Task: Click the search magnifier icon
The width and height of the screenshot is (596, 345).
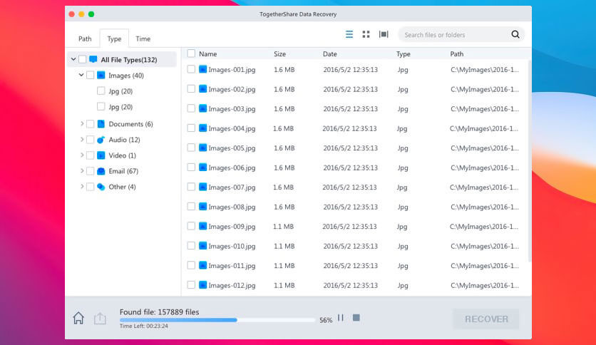Action: coord(515,35)
